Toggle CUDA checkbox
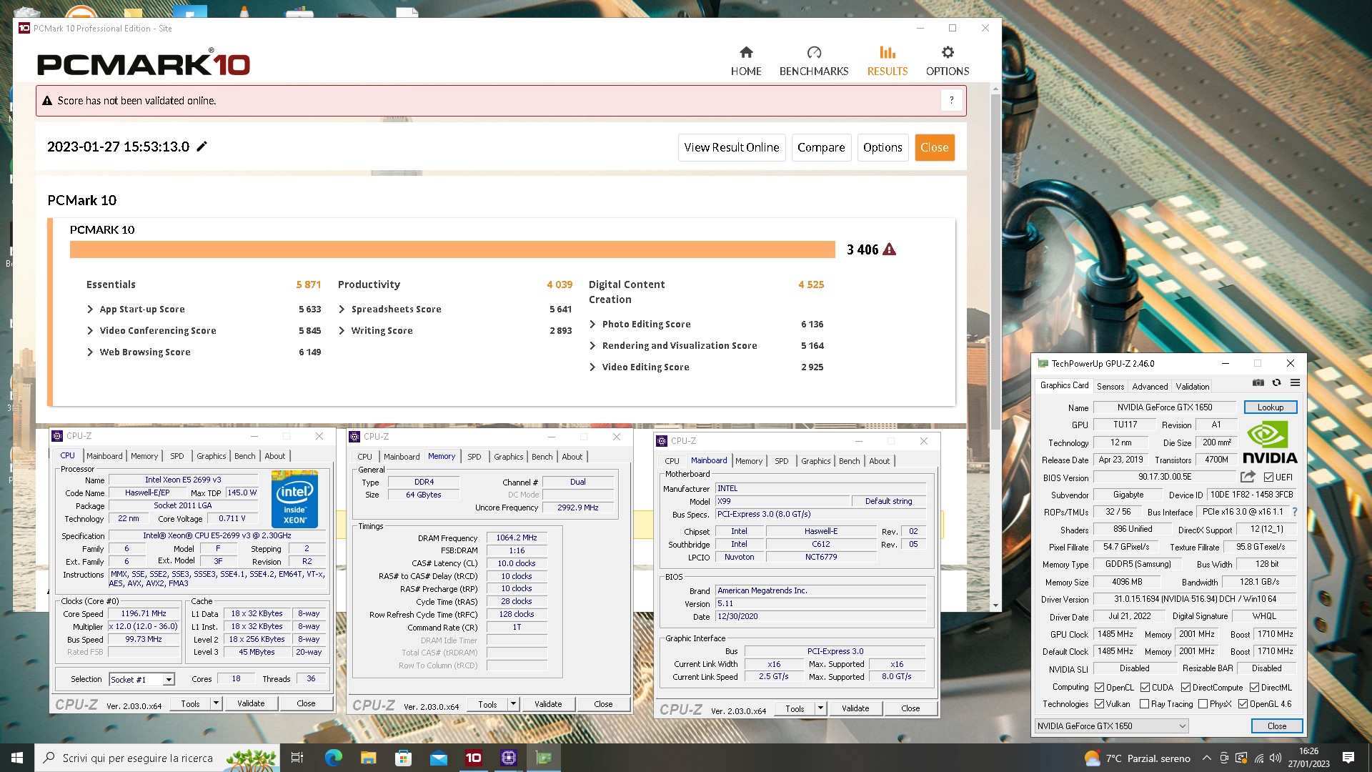Image resolution: width=1372 pixels, height=772 pixels. point(1145,688)
